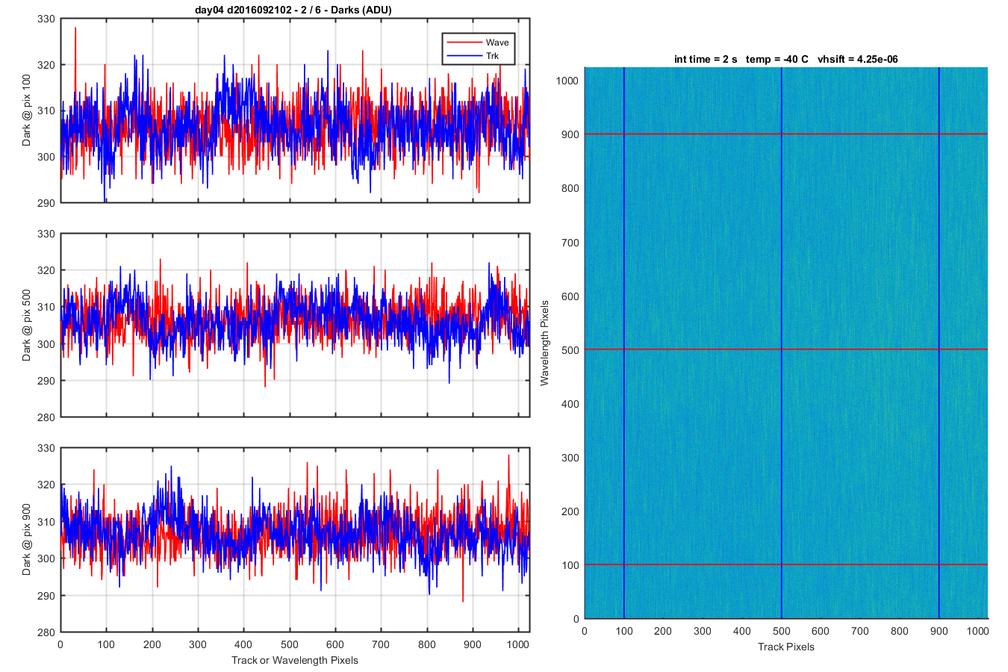
Task: Click the 'Dark @ pix 100' axis label
Action: point(27,111)
